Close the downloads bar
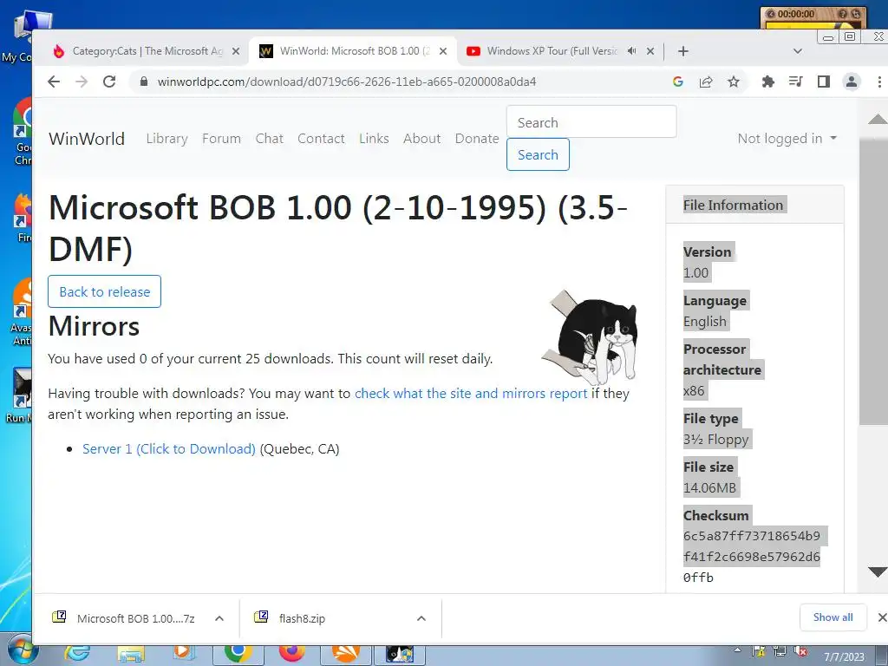 point(882,617)
